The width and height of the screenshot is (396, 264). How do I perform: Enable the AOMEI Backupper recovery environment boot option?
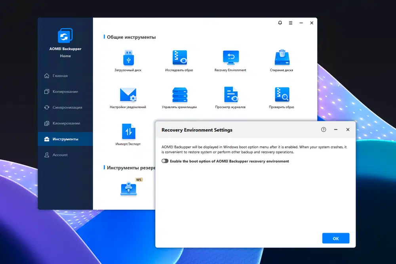(165, 161)
